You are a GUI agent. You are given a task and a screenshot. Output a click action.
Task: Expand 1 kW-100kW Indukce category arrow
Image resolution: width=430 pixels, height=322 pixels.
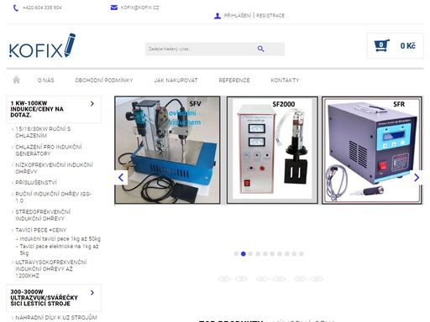click(92, 104)
